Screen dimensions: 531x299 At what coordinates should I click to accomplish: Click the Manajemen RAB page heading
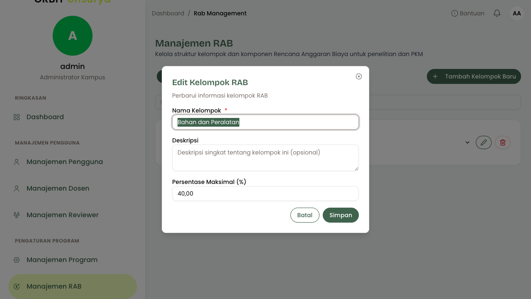click(x=194, y=43)
